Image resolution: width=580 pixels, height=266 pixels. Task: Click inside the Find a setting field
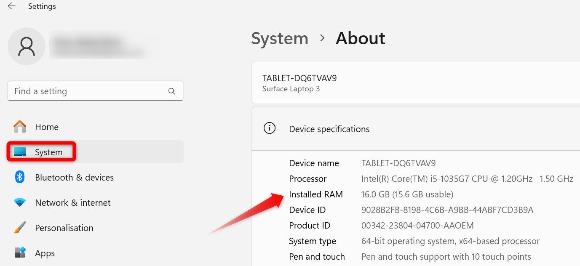tap(84, 91)
